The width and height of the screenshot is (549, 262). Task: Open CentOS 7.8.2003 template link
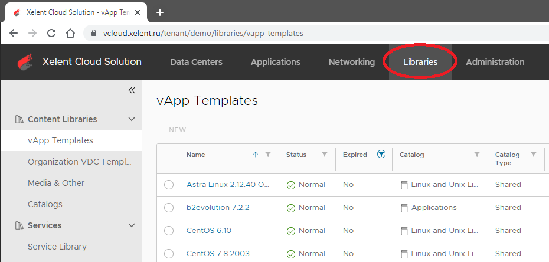[x=218, y=254]
